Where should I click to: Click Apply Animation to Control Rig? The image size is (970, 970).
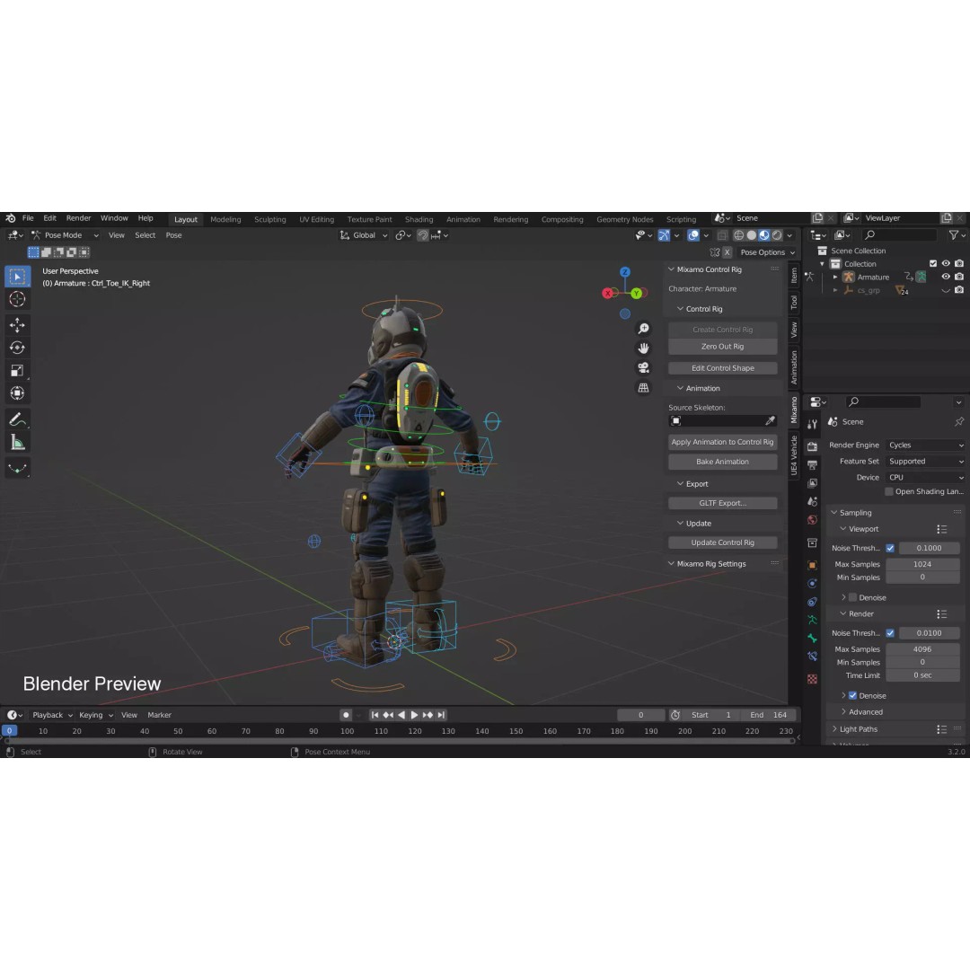coord(722,442)
